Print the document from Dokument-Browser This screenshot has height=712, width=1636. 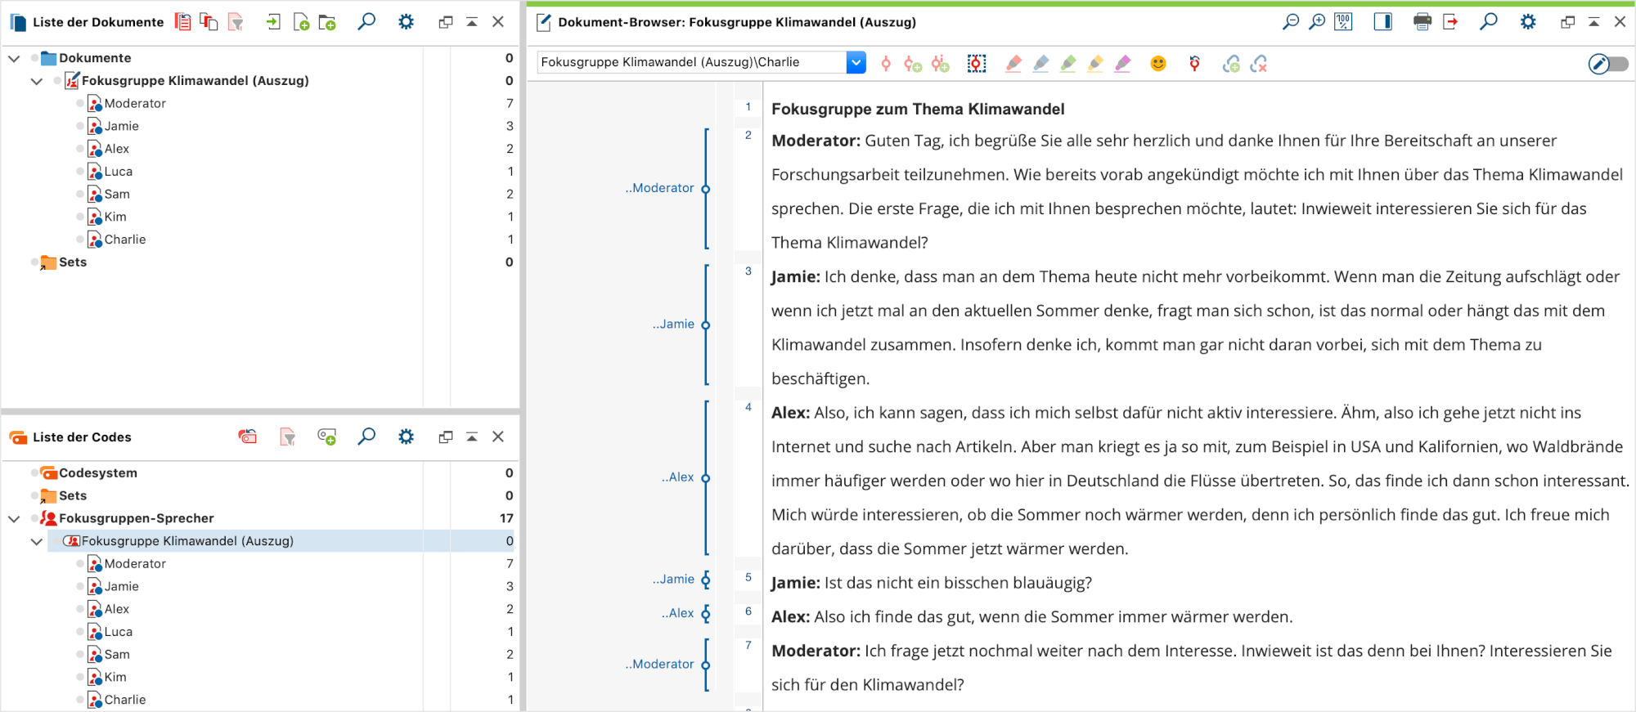click(1423, 22)
